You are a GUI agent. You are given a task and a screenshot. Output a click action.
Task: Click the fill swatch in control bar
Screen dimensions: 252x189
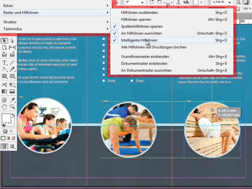coord(196,2)
